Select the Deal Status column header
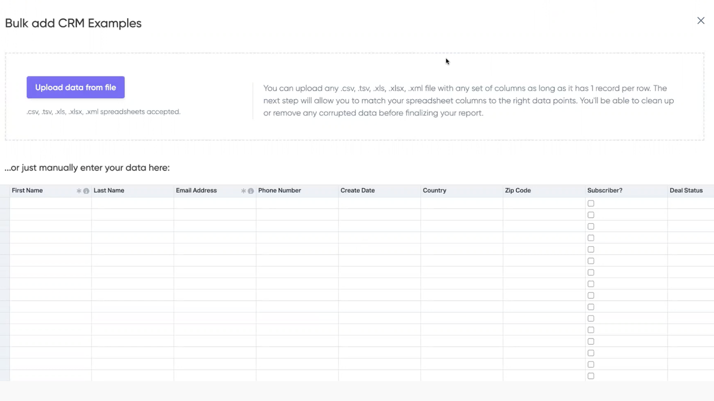 coord(686,190)
